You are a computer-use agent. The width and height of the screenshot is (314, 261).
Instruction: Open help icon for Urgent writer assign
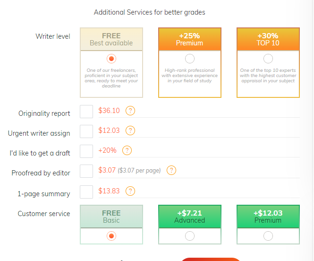pyautogui.click(x=130, y=130)
